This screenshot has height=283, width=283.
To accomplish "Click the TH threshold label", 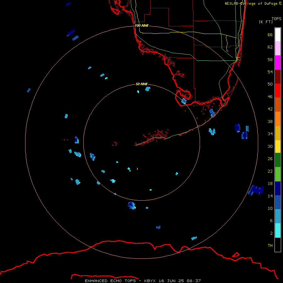I will [270, 246].
